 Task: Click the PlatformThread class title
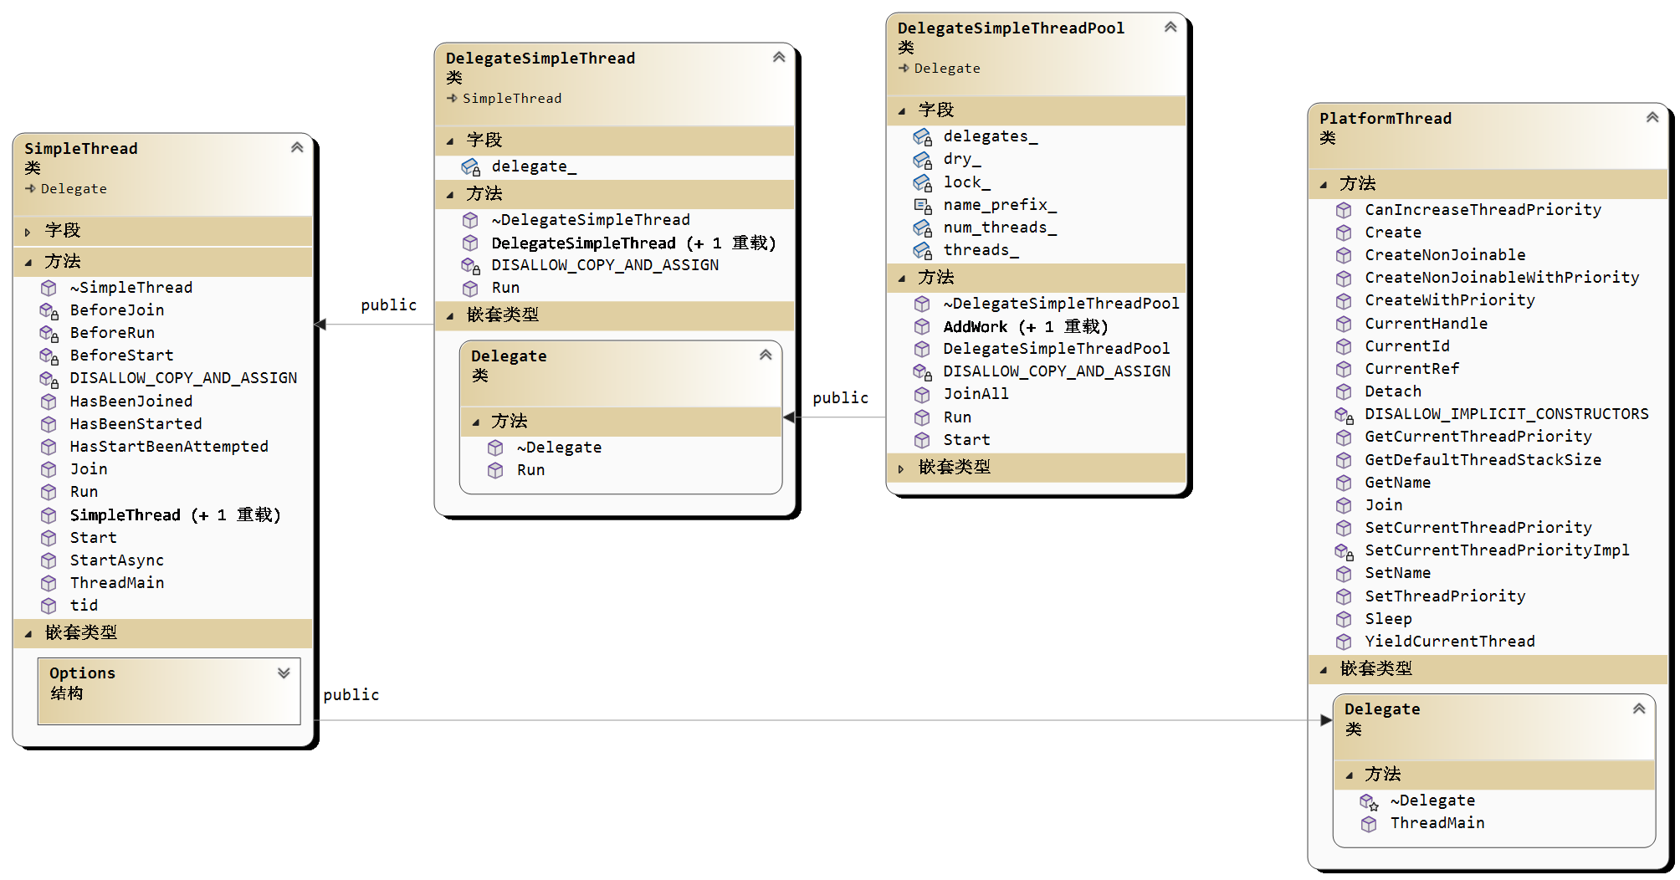[1385, 118]
